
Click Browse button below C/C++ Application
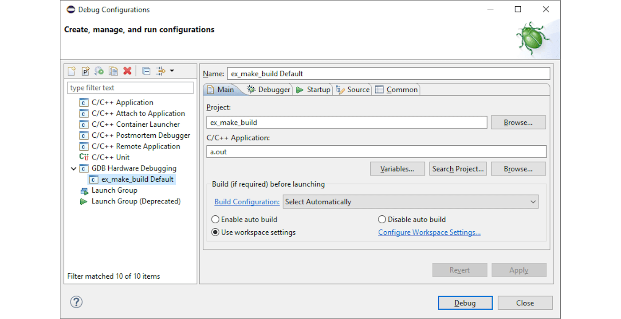(x=518, y=169)
